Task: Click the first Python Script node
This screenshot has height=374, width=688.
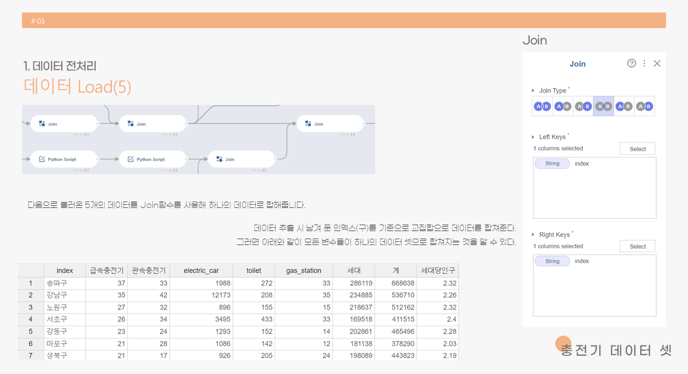Action: click(x=64, y=159)
